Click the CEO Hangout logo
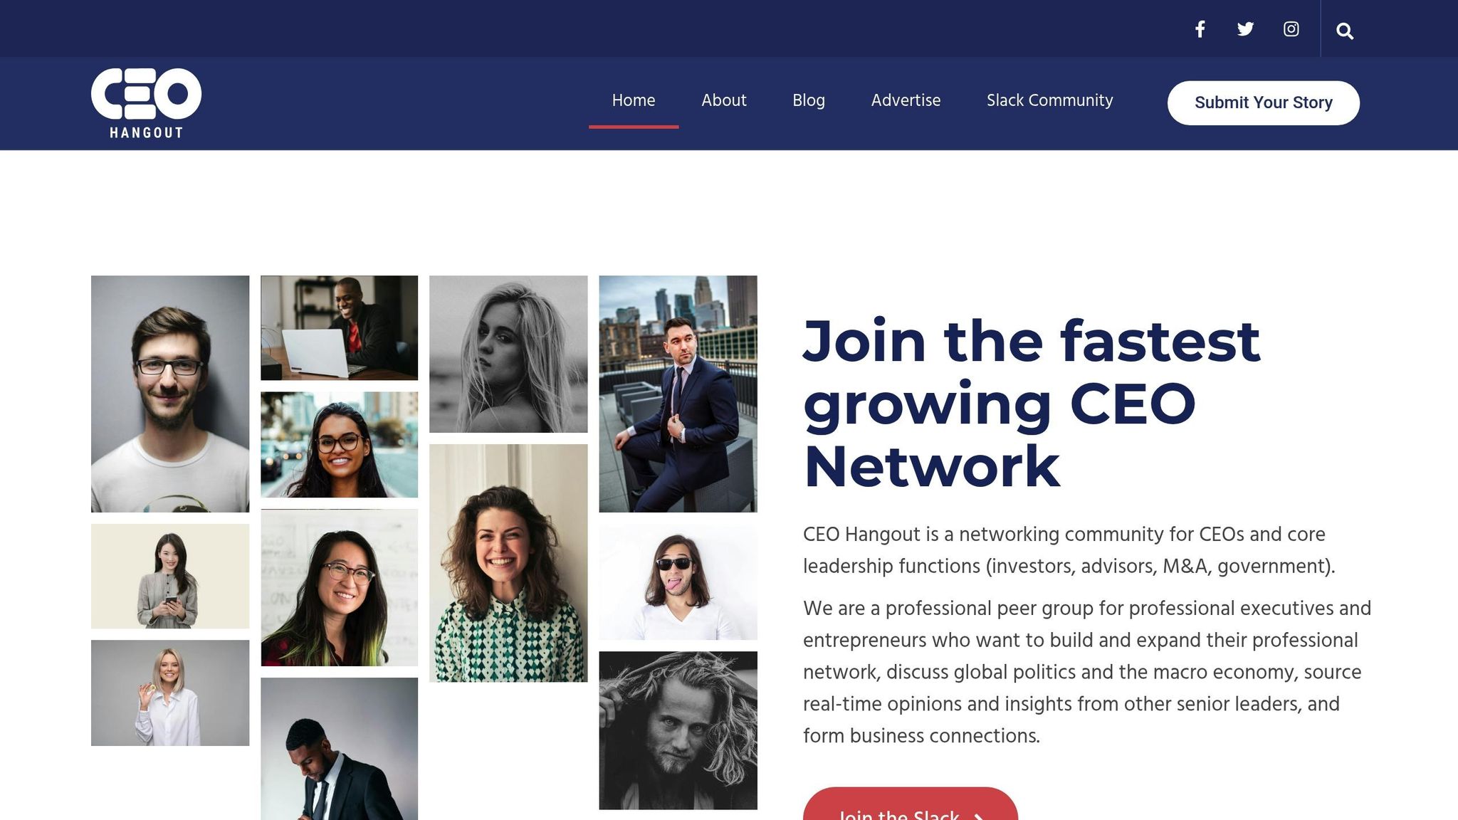The height and width of the screenshot is (820, 1458). point(146,102)
